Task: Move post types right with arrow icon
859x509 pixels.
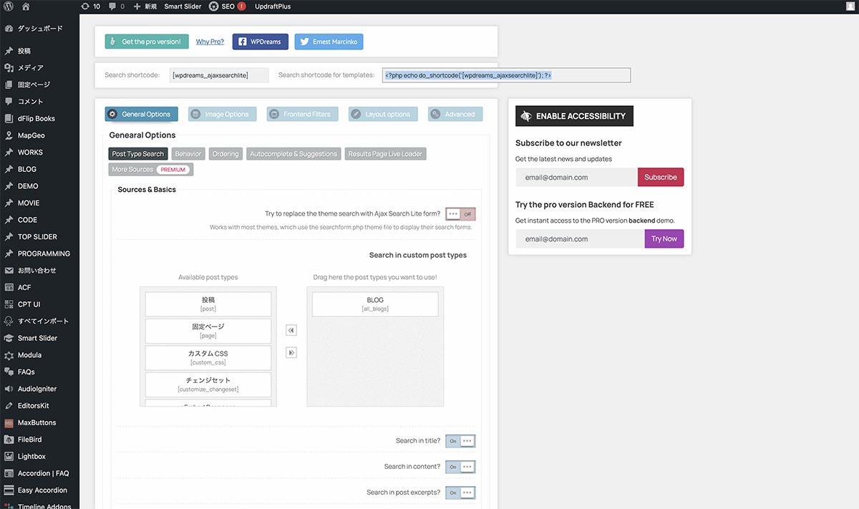Action: click(x=291, y=353)
